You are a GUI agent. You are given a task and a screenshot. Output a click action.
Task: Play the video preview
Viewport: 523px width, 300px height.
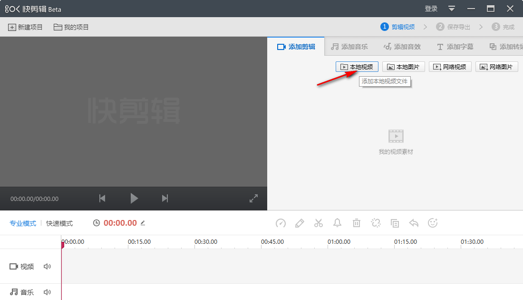click(134, 199)
